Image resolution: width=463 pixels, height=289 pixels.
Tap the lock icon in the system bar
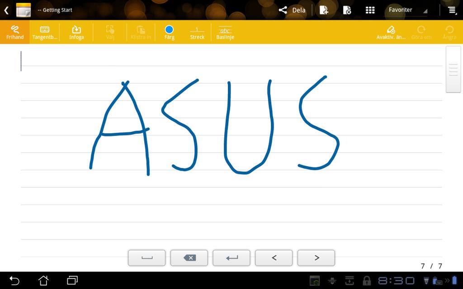366,280
